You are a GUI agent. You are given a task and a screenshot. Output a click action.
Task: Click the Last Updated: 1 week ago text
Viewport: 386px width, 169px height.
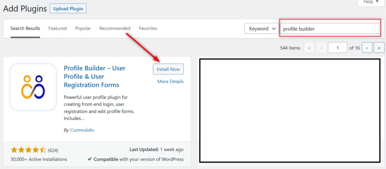pos(156,149)
